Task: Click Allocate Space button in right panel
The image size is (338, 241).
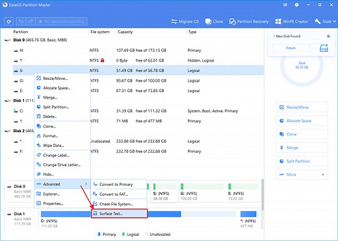Action: [302, 120]
